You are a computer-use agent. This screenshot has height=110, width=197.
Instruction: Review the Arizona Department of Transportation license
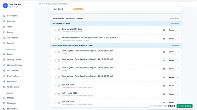172,39
